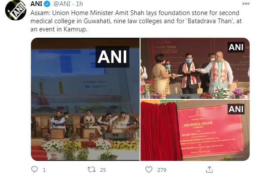Like the tweet with the heart icon

point(149,169)
